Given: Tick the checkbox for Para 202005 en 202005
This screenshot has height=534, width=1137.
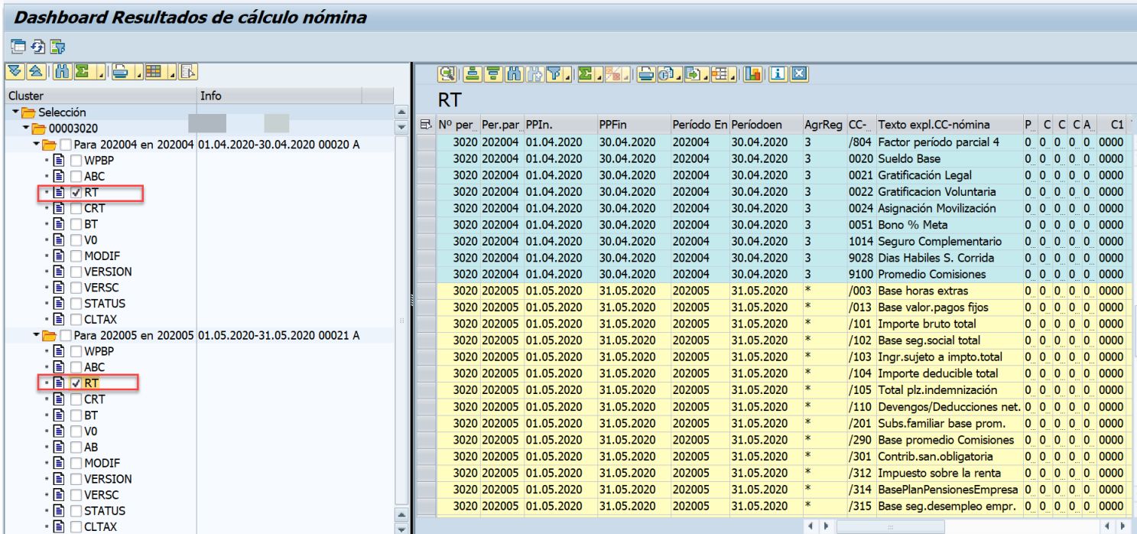Looking at the screenshot, I should [66, 336].
